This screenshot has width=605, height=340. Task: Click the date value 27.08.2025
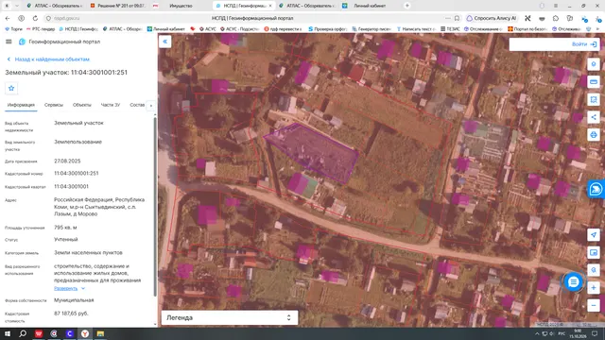point(67,161)
